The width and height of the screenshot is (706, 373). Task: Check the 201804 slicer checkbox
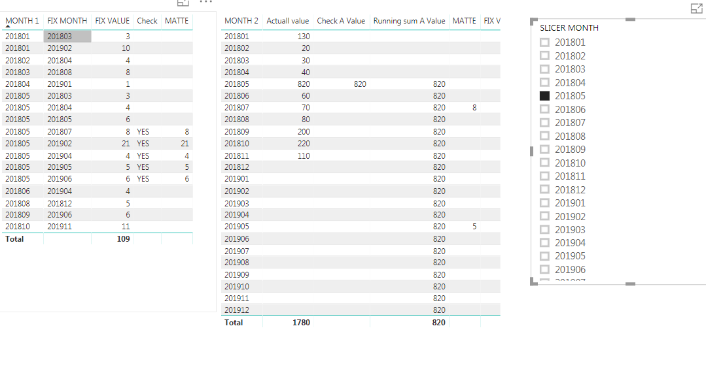coord(544,83)
